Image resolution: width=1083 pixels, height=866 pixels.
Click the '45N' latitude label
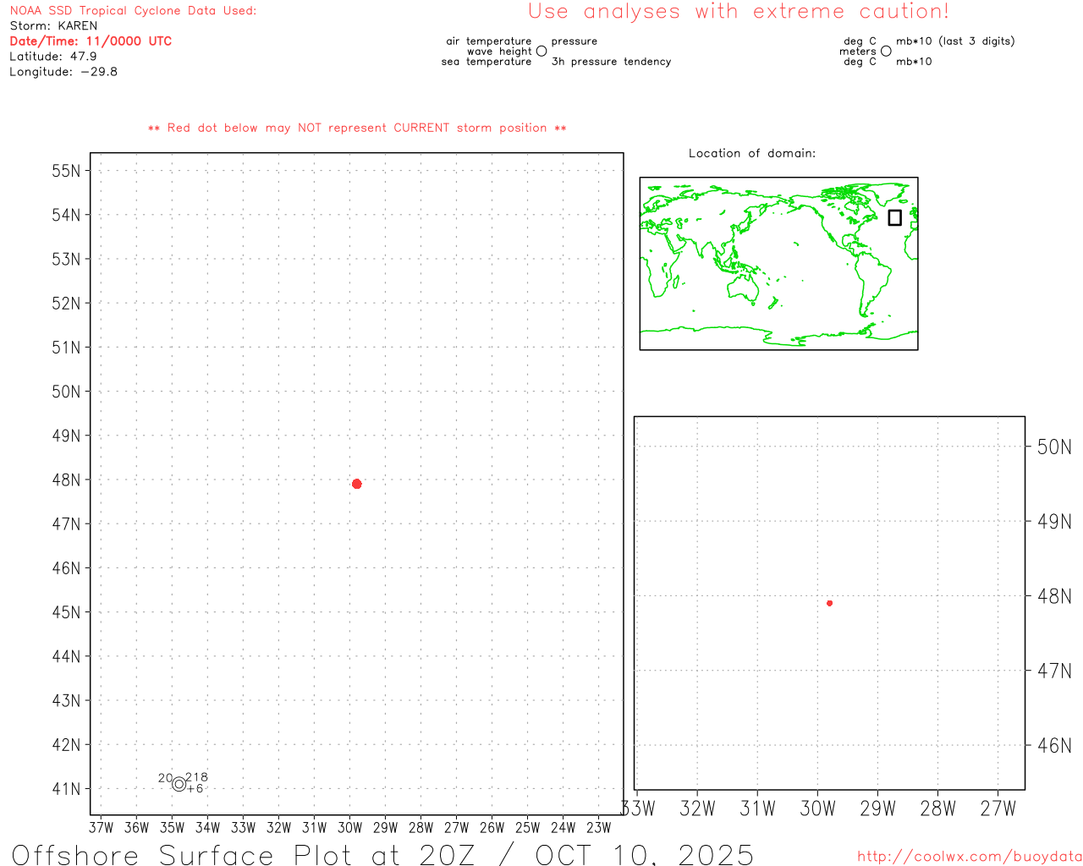[x=67, y=612]
